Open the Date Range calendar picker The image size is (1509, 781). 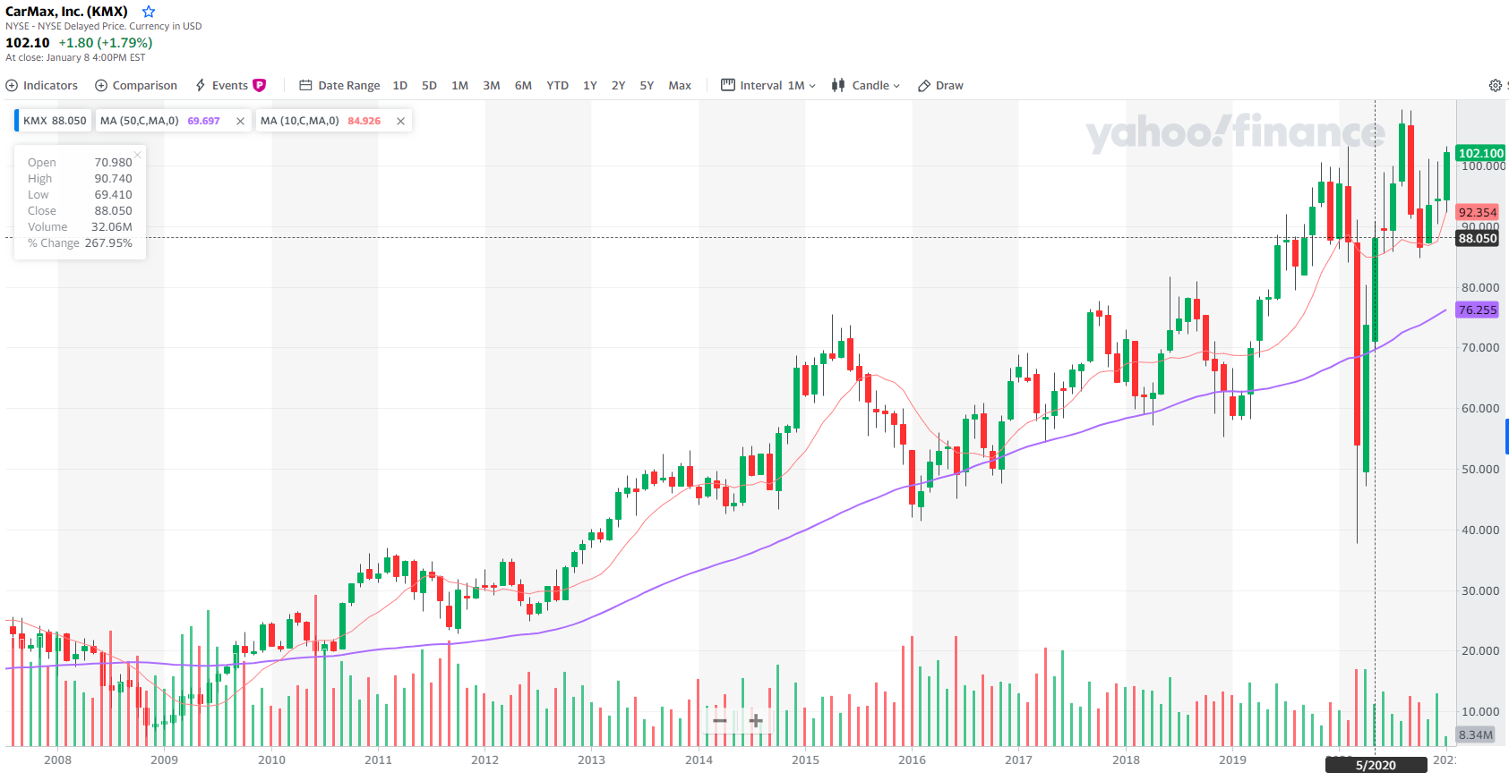339,86
